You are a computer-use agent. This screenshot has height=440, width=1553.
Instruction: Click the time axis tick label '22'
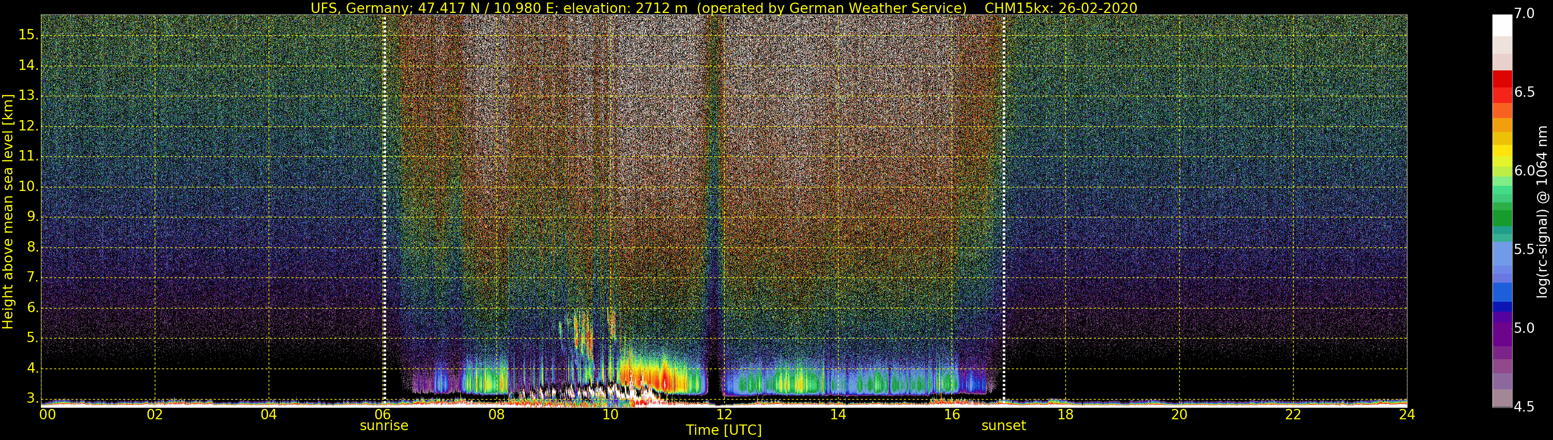[x=1293, y=414]
